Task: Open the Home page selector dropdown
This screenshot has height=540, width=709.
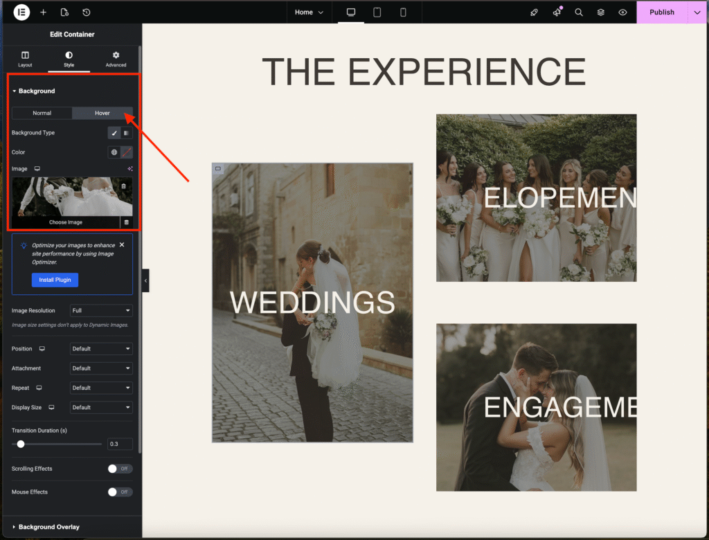Action: coord(309,12)
